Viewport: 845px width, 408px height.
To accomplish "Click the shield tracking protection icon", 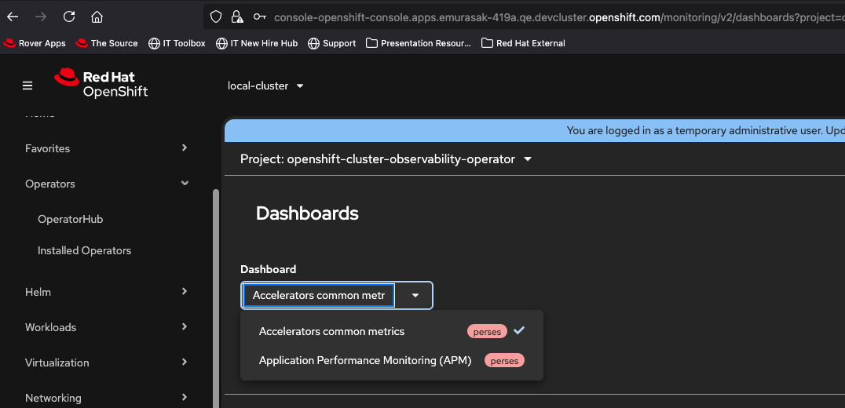I will point(216,16).
